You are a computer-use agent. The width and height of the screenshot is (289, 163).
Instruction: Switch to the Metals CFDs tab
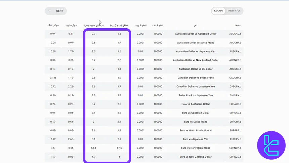pyautogui.click(x=234, y=11)
